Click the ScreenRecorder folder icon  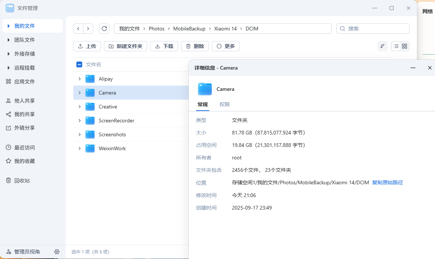click(90, 121)
